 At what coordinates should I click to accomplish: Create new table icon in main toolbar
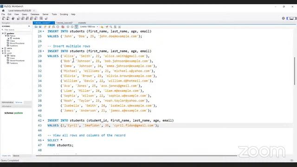tap(23, 19)
